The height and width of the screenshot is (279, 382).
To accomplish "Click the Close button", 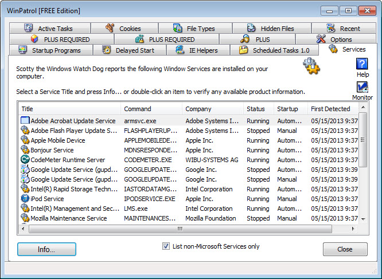I will [345, 249].
